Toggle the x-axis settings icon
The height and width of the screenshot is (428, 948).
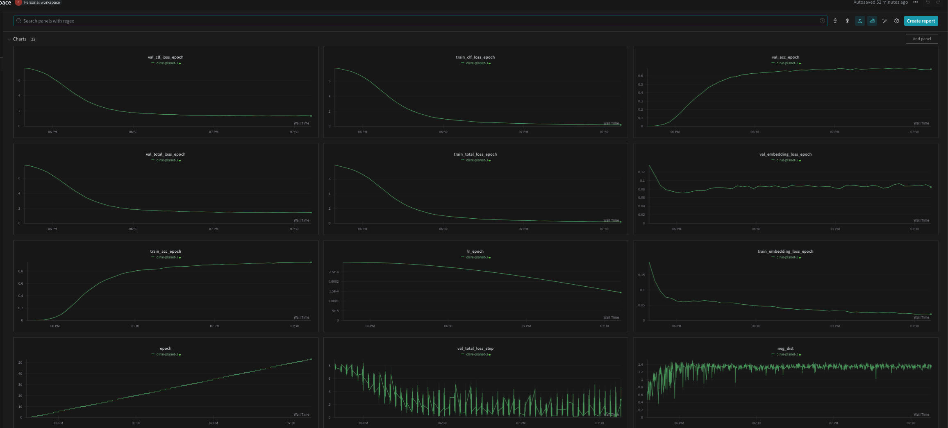(860, 21)
